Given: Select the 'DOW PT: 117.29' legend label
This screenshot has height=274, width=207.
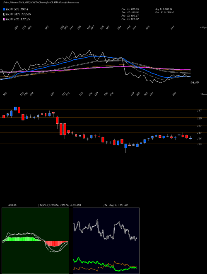Looking at the screenshot, I should [x=18, y=19].
